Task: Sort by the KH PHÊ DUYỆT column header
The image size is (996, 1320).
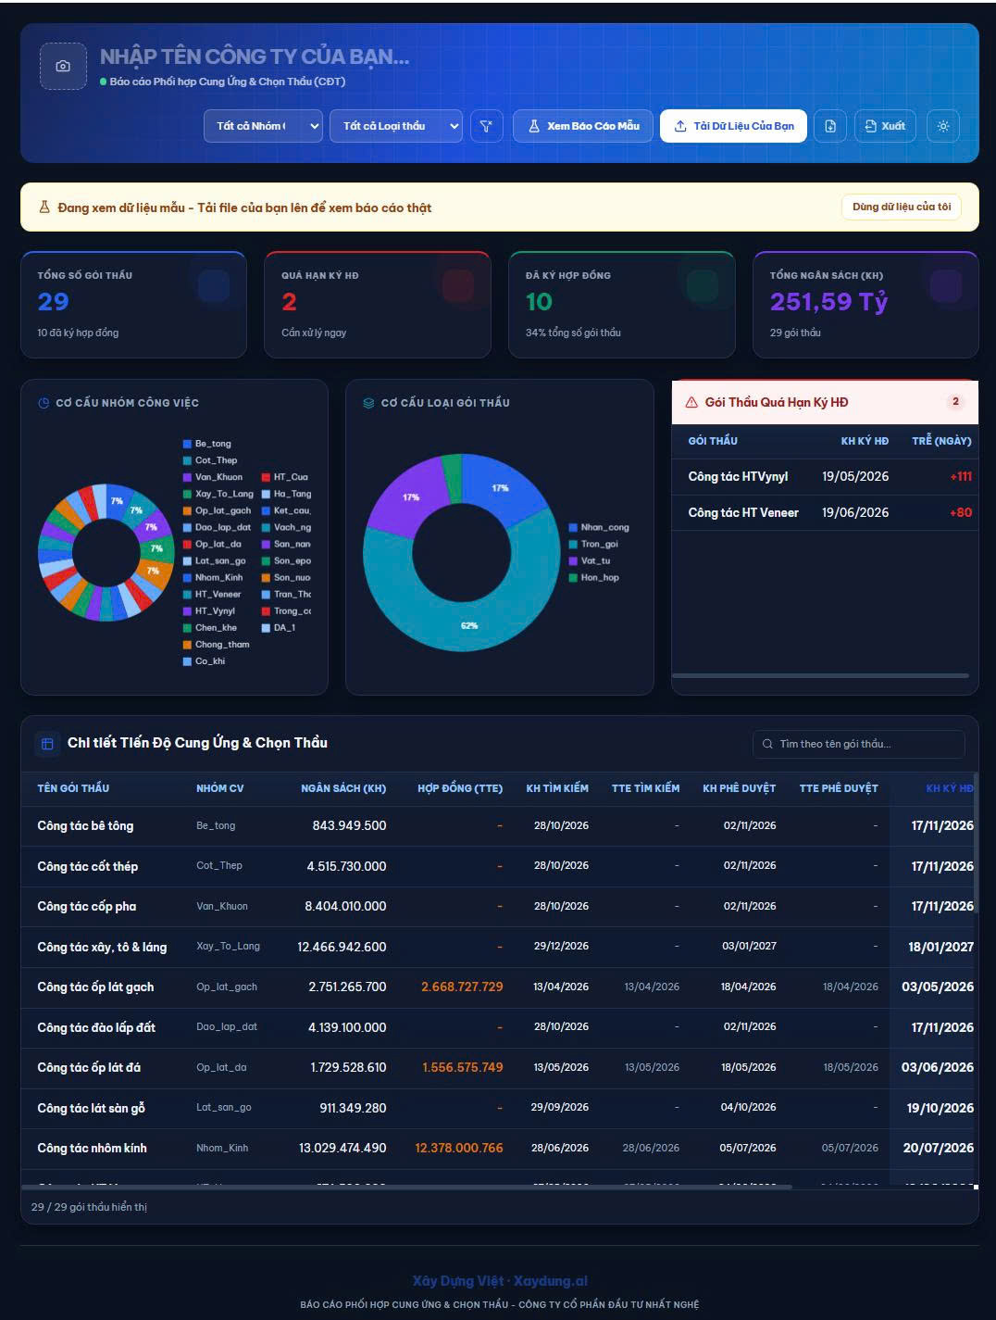Action: click(x=739, y=788)
